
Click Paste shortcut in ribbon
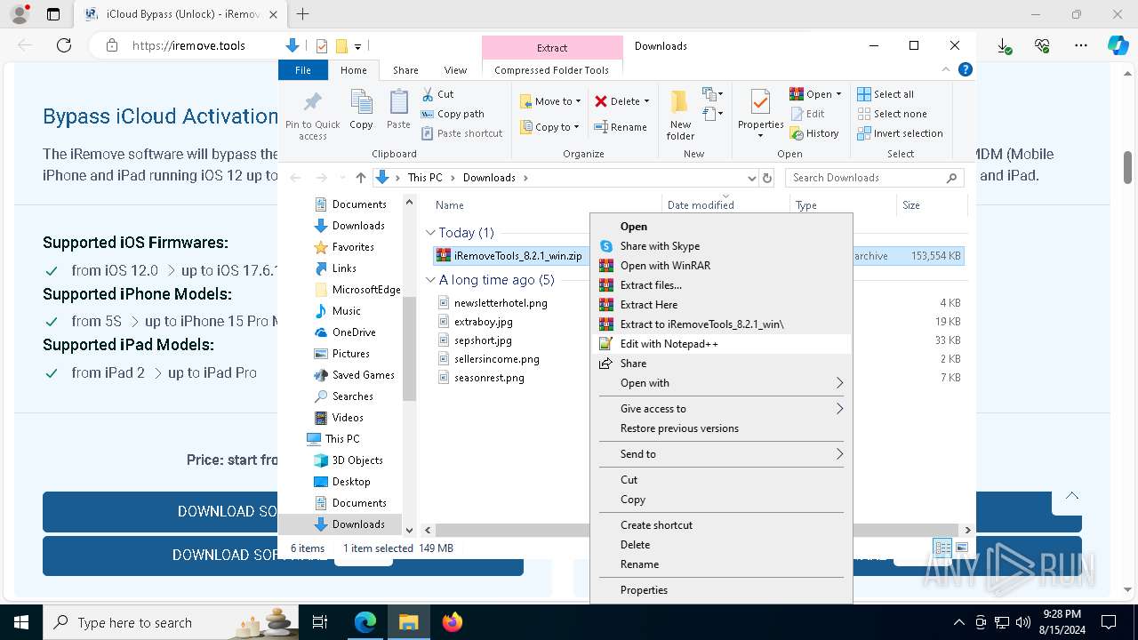pos(461,133)
